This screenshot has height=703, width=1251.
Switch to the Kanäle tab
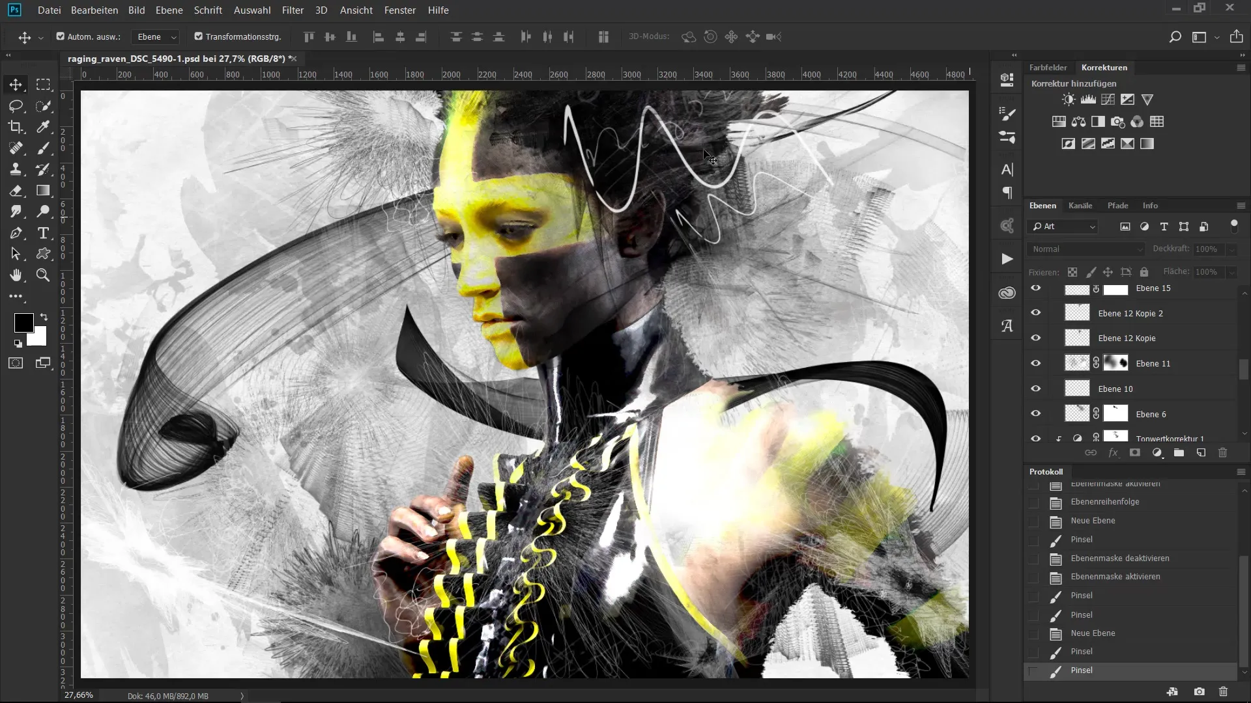point(1080,206)
